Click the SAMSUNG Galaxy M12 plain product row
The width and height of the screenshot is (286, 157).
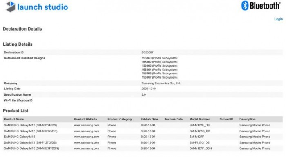(143, 137)
